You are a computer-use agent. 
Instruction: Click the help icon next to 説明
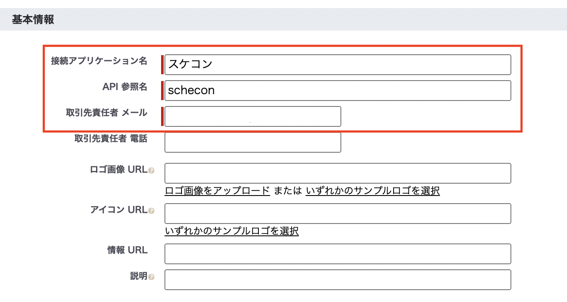(152, 277)
